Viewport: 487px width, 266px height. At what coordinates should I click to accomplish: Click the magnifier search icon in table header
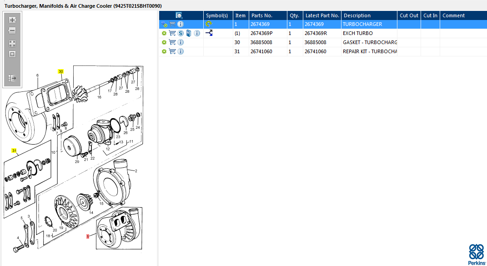point(179,15)
